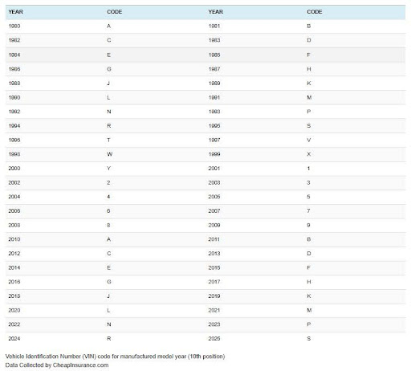411x371 pixels.
Task: Select the year 1989 cell
Action: (214, 84)
